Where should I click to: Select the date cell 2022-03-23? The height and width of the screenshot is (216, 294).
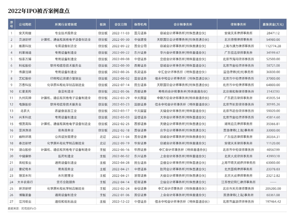[121, 104]
